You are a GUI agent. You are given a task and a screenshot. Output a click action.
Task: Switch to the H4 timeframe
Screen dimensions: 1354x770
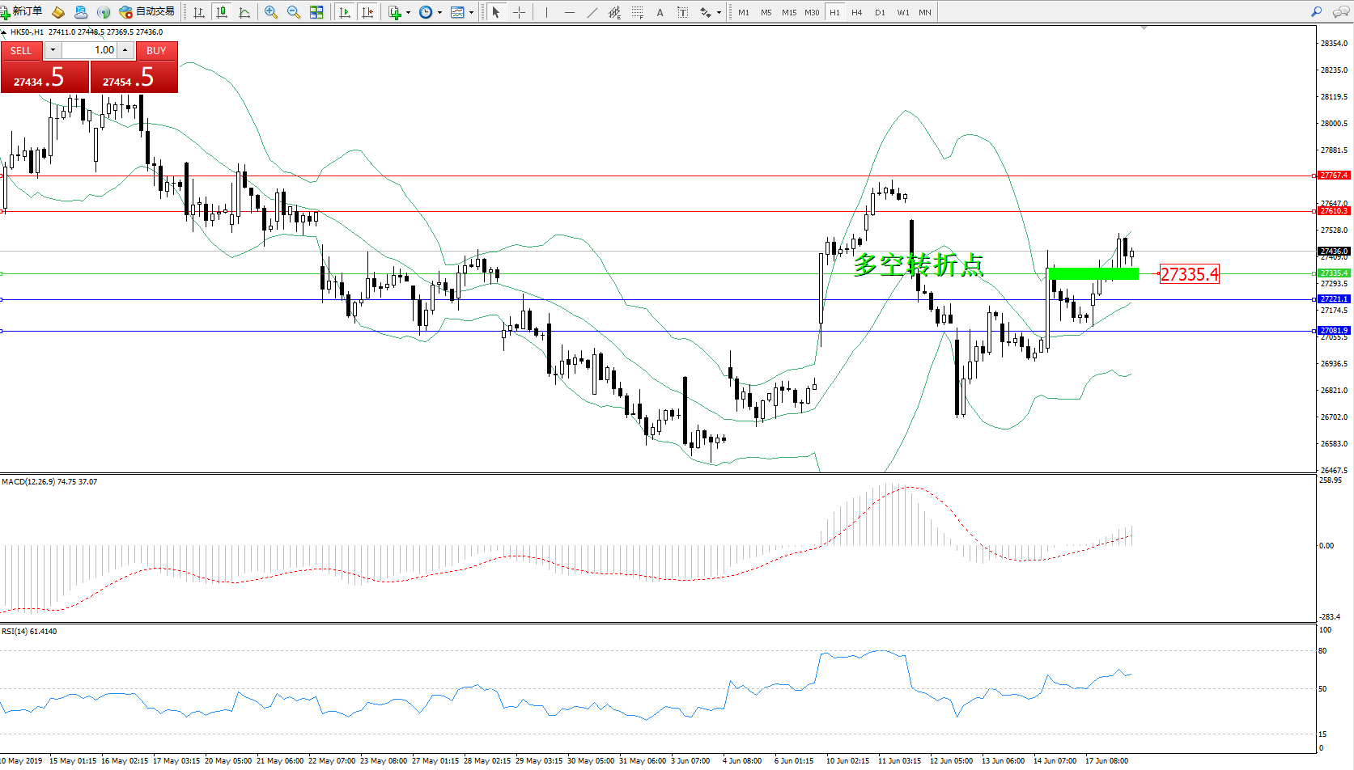856,12
